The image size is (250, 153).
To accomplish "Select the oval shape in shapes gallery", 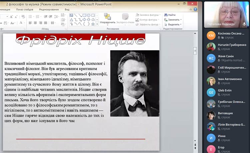I will (89, 15).
